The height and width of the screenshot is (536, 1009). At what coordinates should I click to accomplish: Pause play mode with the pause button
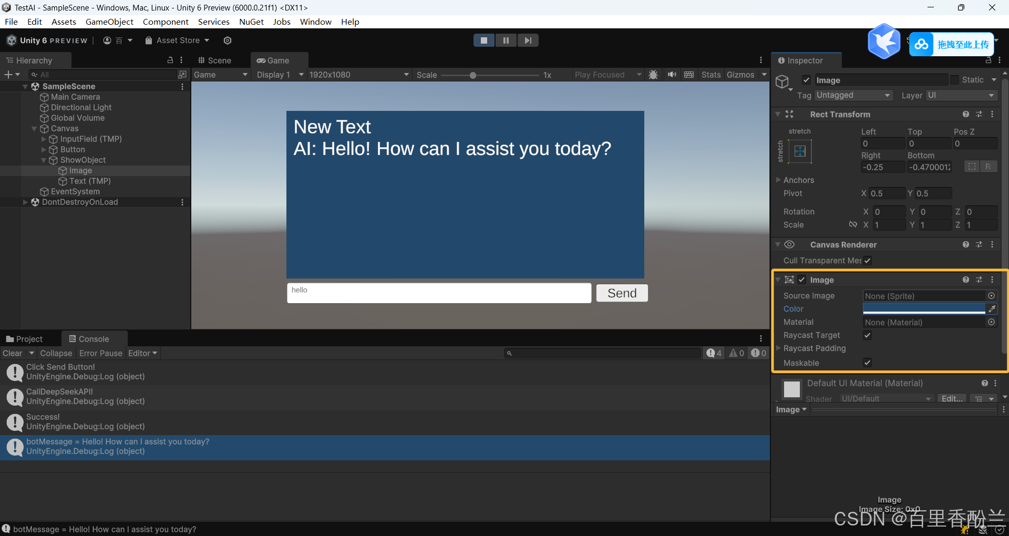506,40
